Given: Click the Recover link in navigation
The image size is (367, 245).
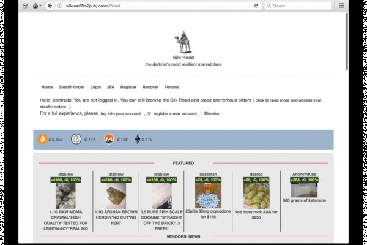Looking at the screenshot, I should 150,87.
